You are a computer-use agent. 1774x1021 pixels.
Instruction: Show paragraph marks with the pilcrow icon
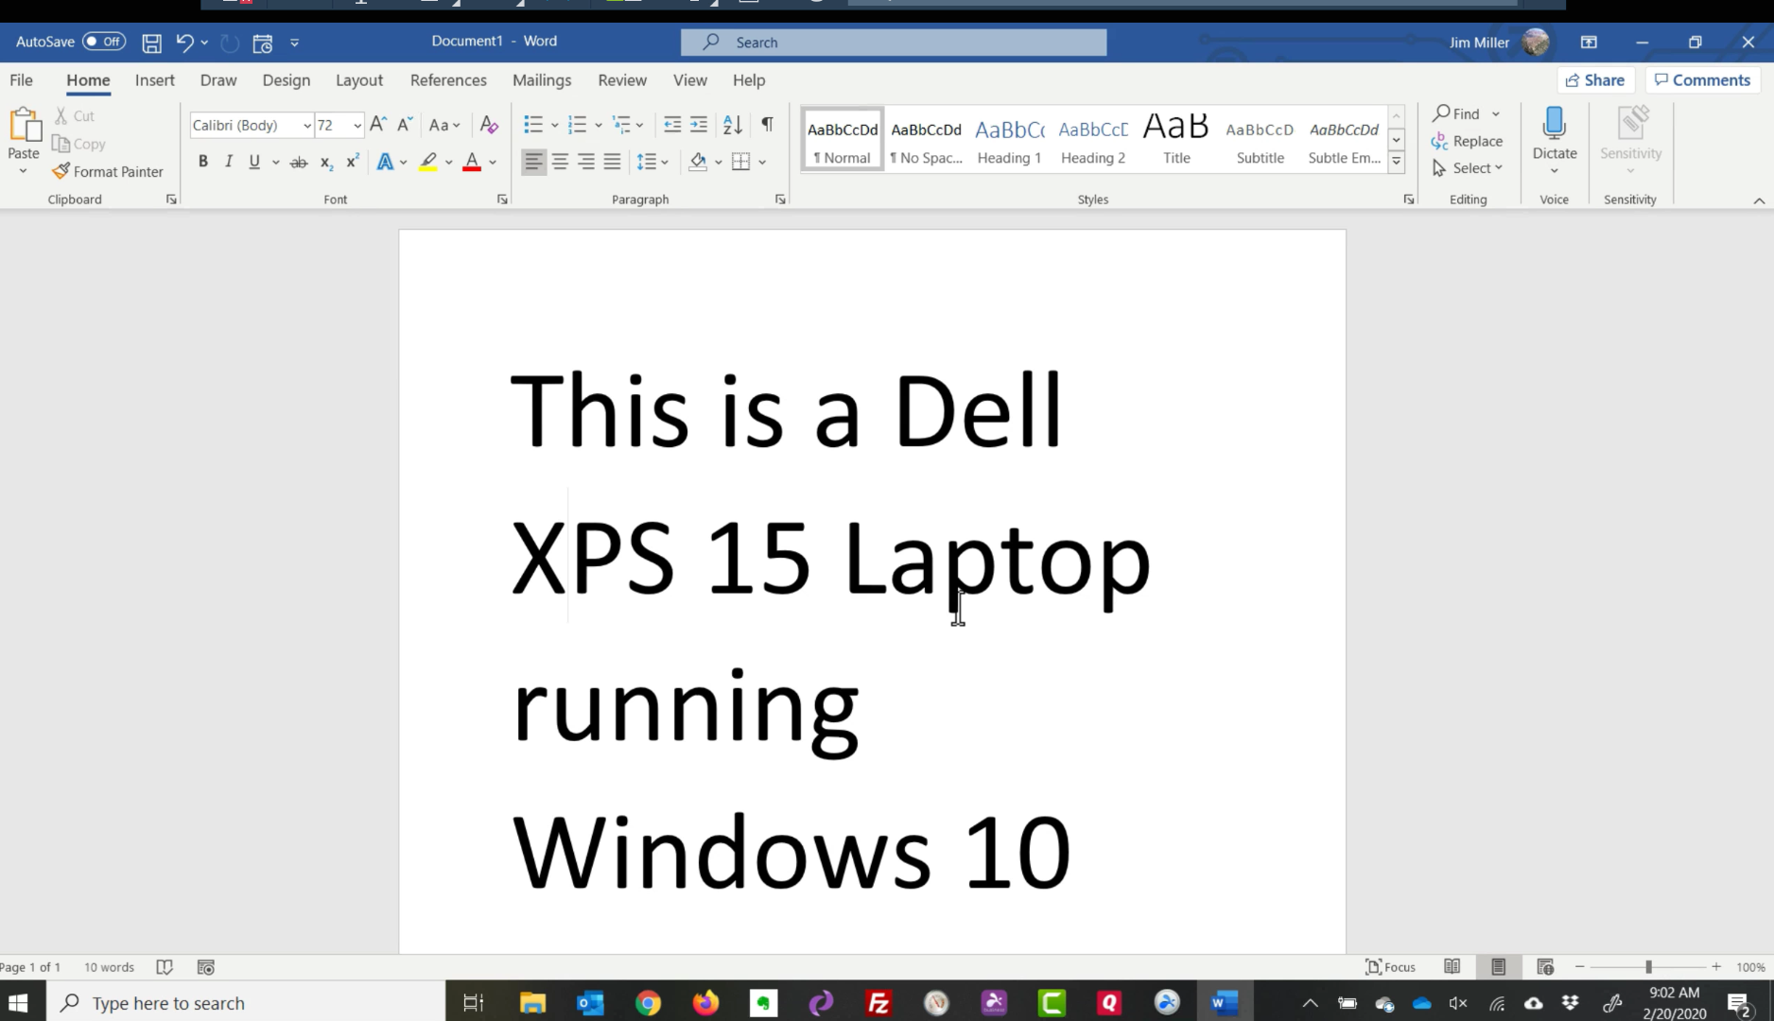tap(767, 125)
